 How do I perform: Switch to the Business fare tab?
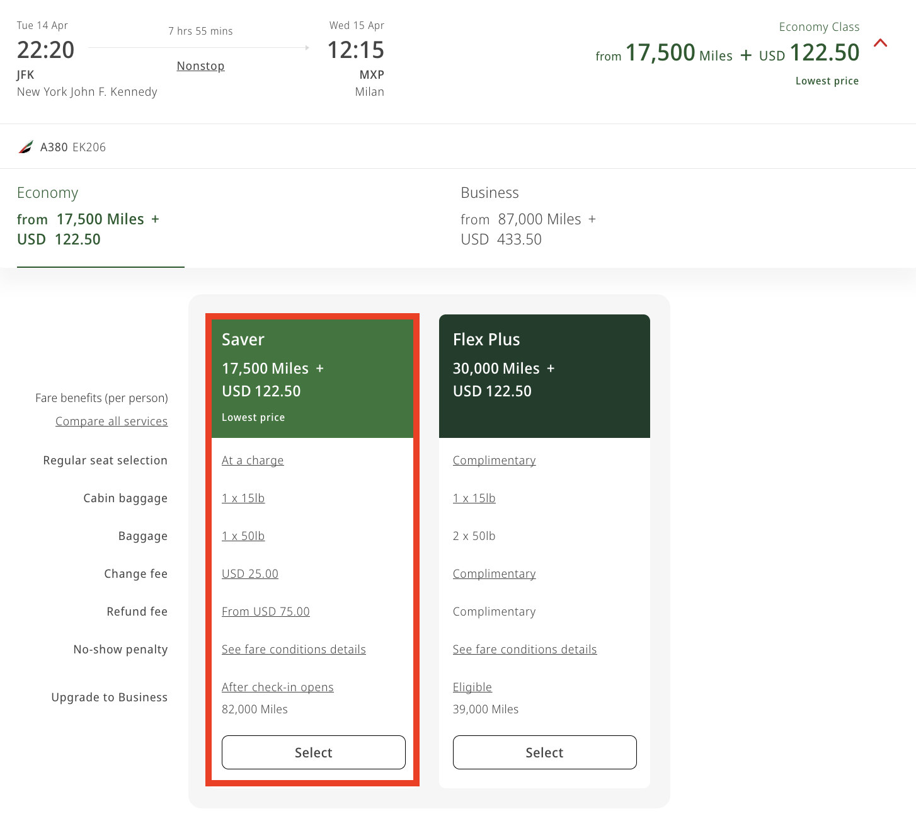(528, 218)
